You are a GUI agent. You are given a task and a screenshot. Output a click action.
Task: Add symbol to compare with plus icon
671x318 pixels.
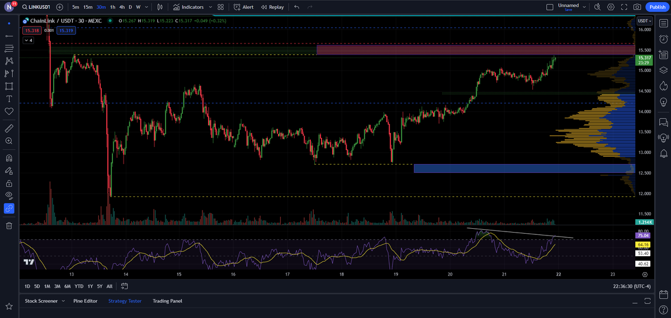point(60,7)
